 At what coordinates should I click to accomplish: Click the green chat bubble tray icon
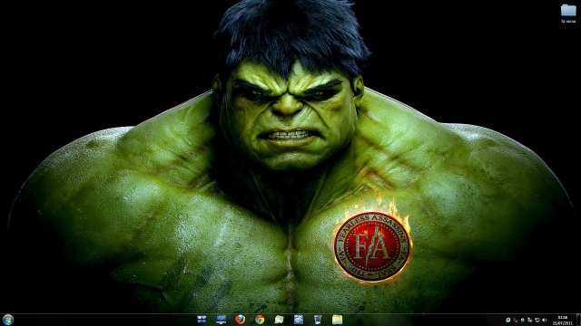click(x=508, y=320)
